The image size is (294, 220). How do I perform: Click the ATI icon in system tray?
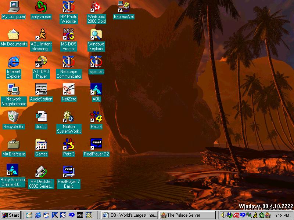pos(236,215)
